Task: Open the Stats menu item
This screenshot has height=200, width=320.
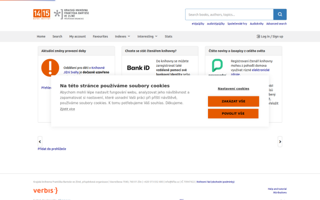Action: tap(169, 36)
